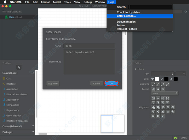The image size is (189, 140).
Task: Select the Composition relationship tool
Action: [13, 105]
